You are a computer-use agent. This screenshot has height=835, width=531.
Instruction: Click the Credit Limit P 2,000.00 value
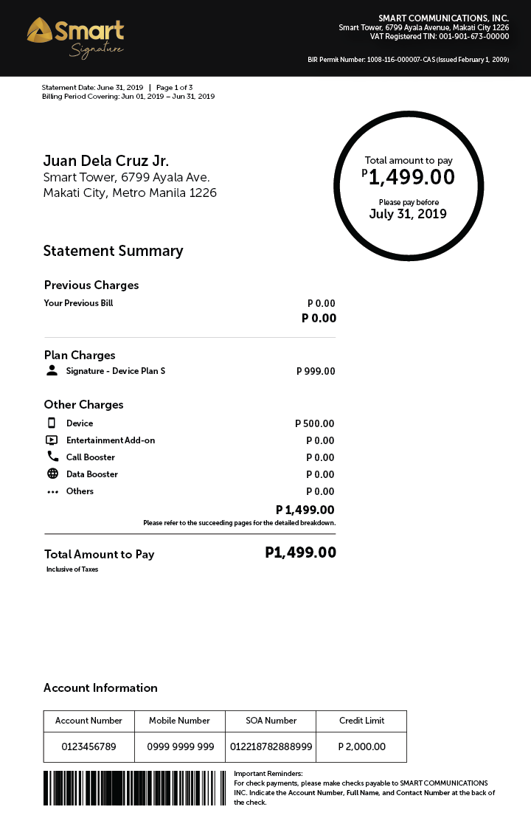[361, 746]
